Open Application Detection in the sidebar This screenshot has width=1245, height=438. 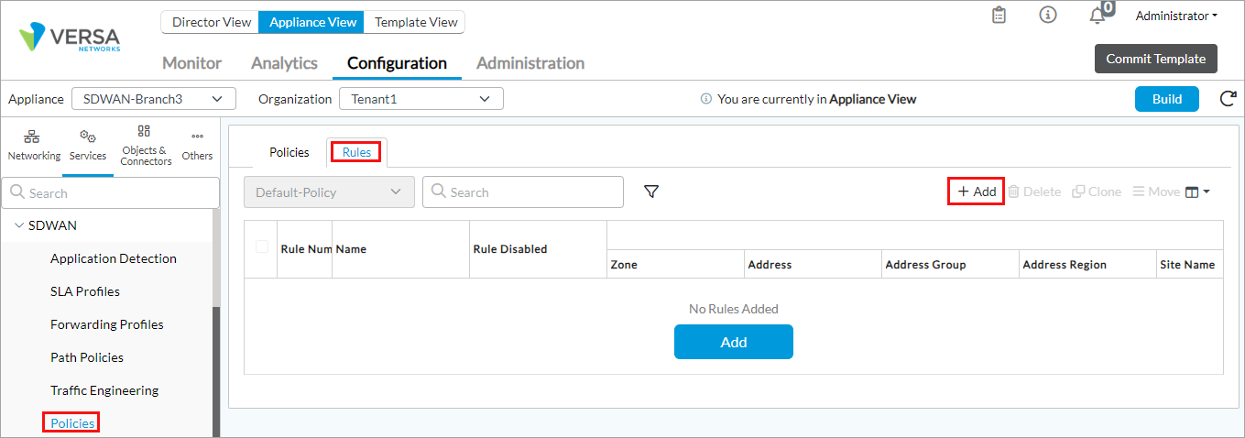114,258
